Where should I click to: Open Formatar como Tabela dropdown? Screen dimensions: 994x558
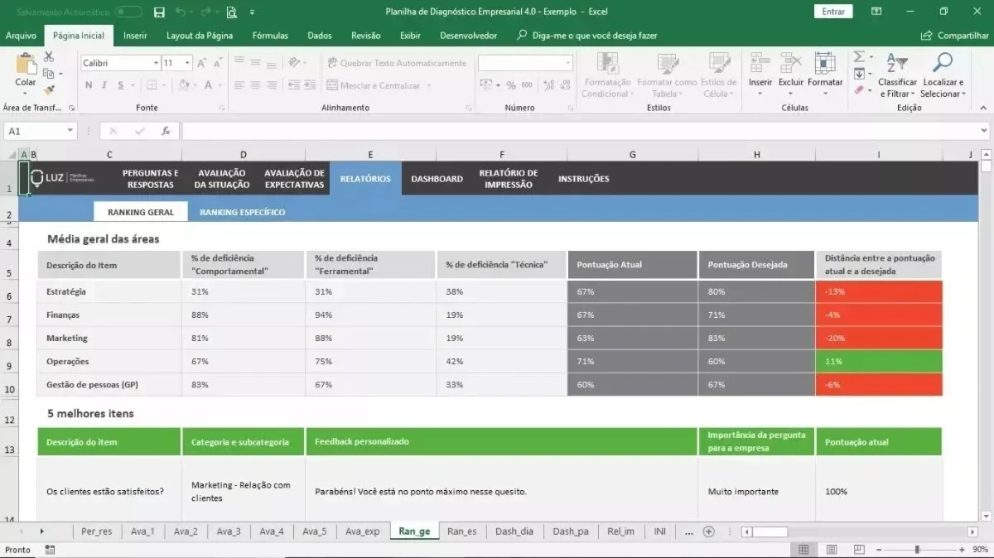tap(667, 75)
